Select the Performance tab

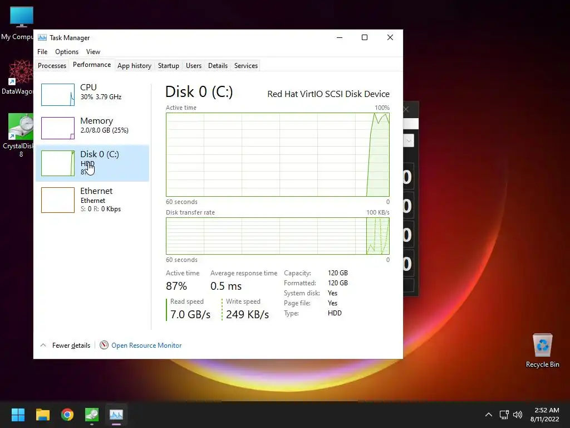tap(92, 65)
